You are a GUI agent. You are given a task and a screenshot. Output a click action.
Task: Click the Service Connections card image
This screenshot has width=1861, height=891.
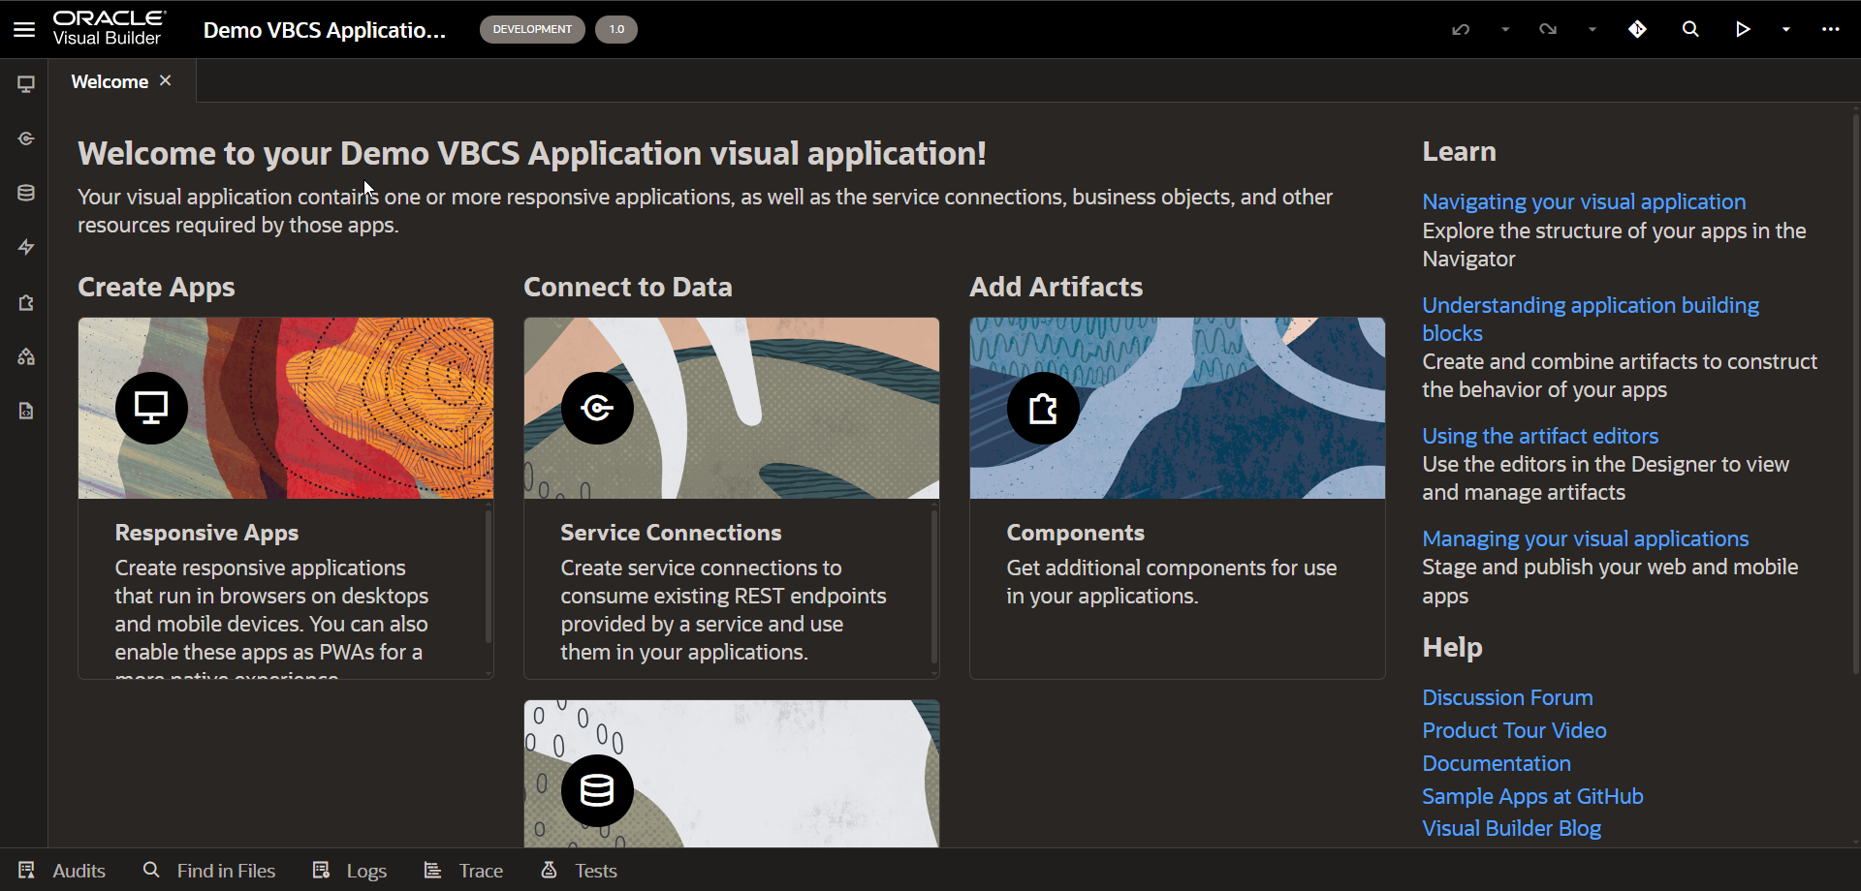(x=732, y=408)
